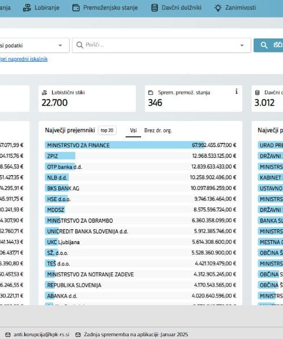The image size is (283, 339).
Task: Click the top 20 button
Action: click(107, 131)
